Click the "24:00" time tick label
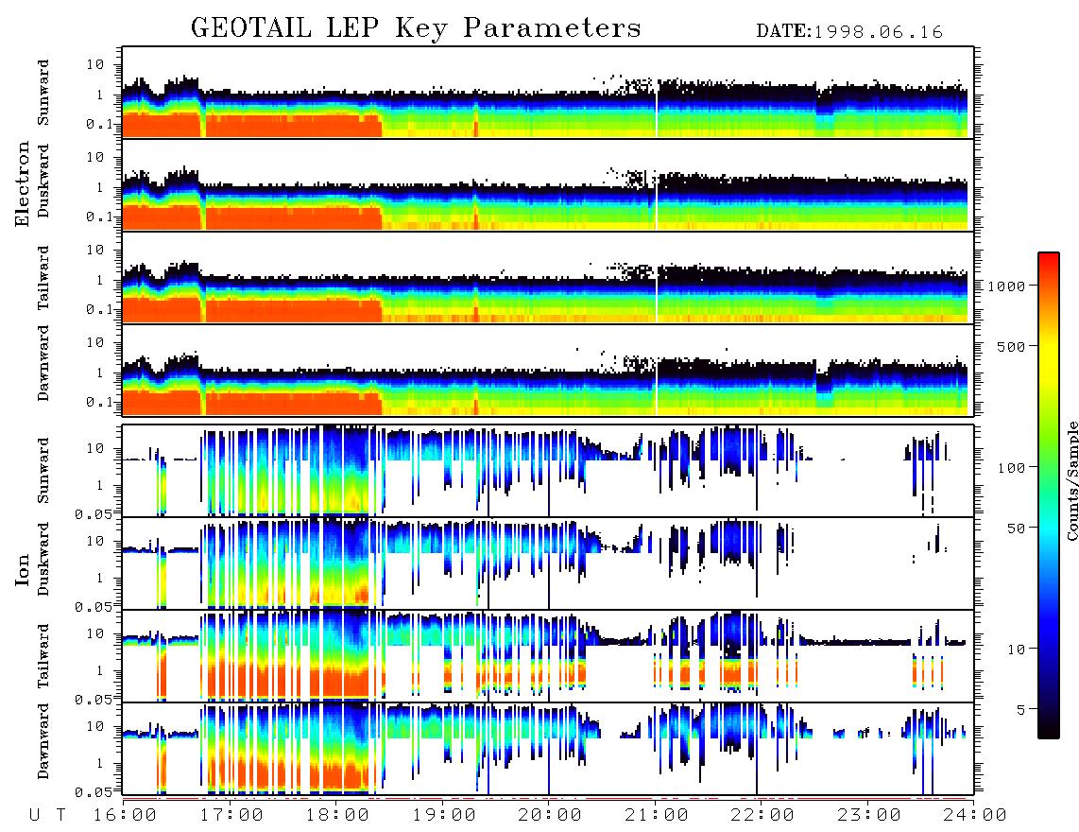Screen dimensions: 1079x832 [x=974, y=815]
